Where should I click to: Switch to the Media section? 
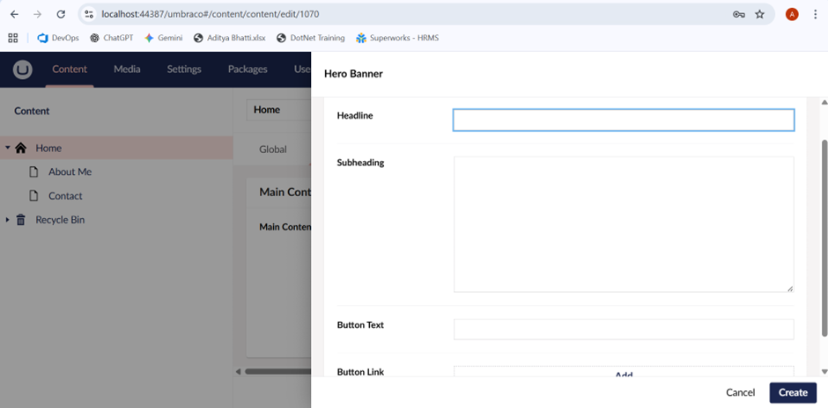point(127,69)
